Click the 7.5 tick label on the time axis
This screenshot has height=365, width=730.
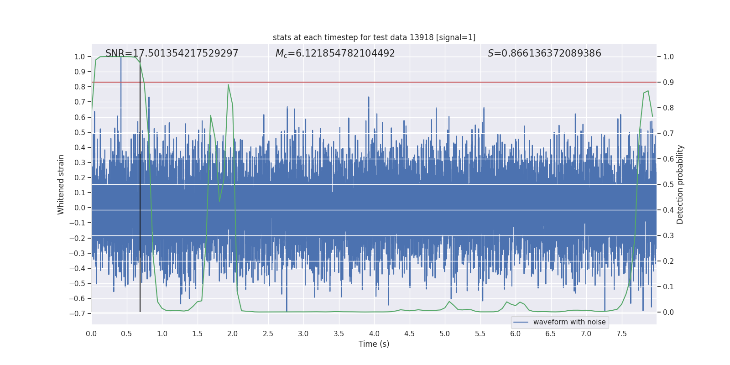(x=621, y=334)
